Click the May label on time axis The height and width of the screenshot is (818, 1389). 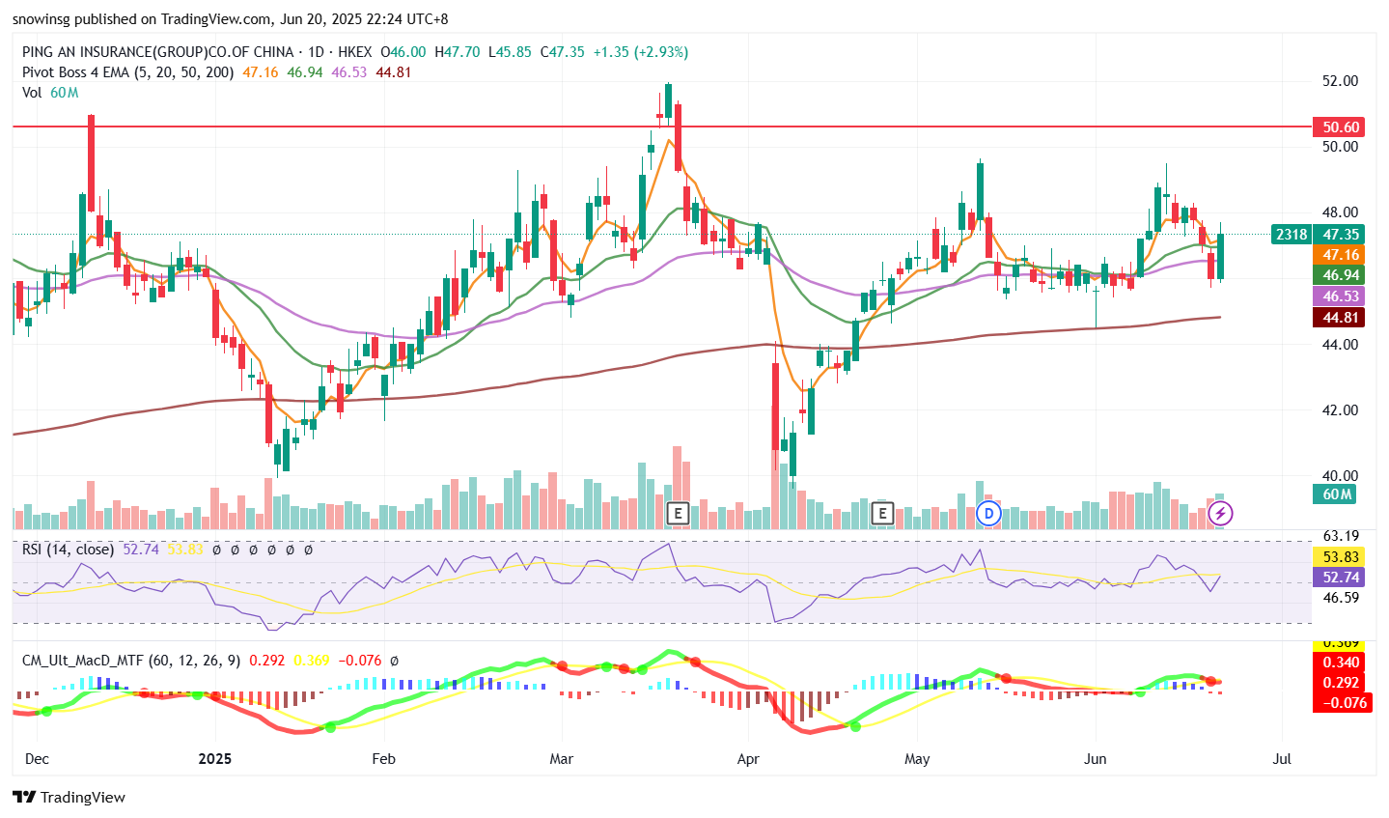click(917, 759)
